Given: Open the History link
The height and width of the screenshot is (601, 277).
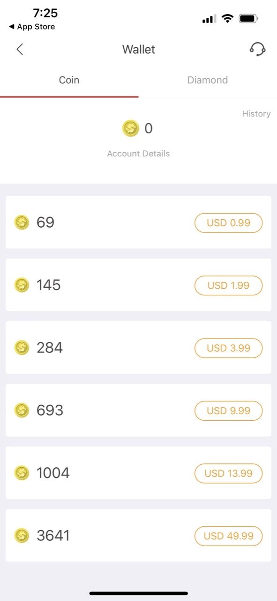Looking at the screenshot, I should click(x=256, y=114).
